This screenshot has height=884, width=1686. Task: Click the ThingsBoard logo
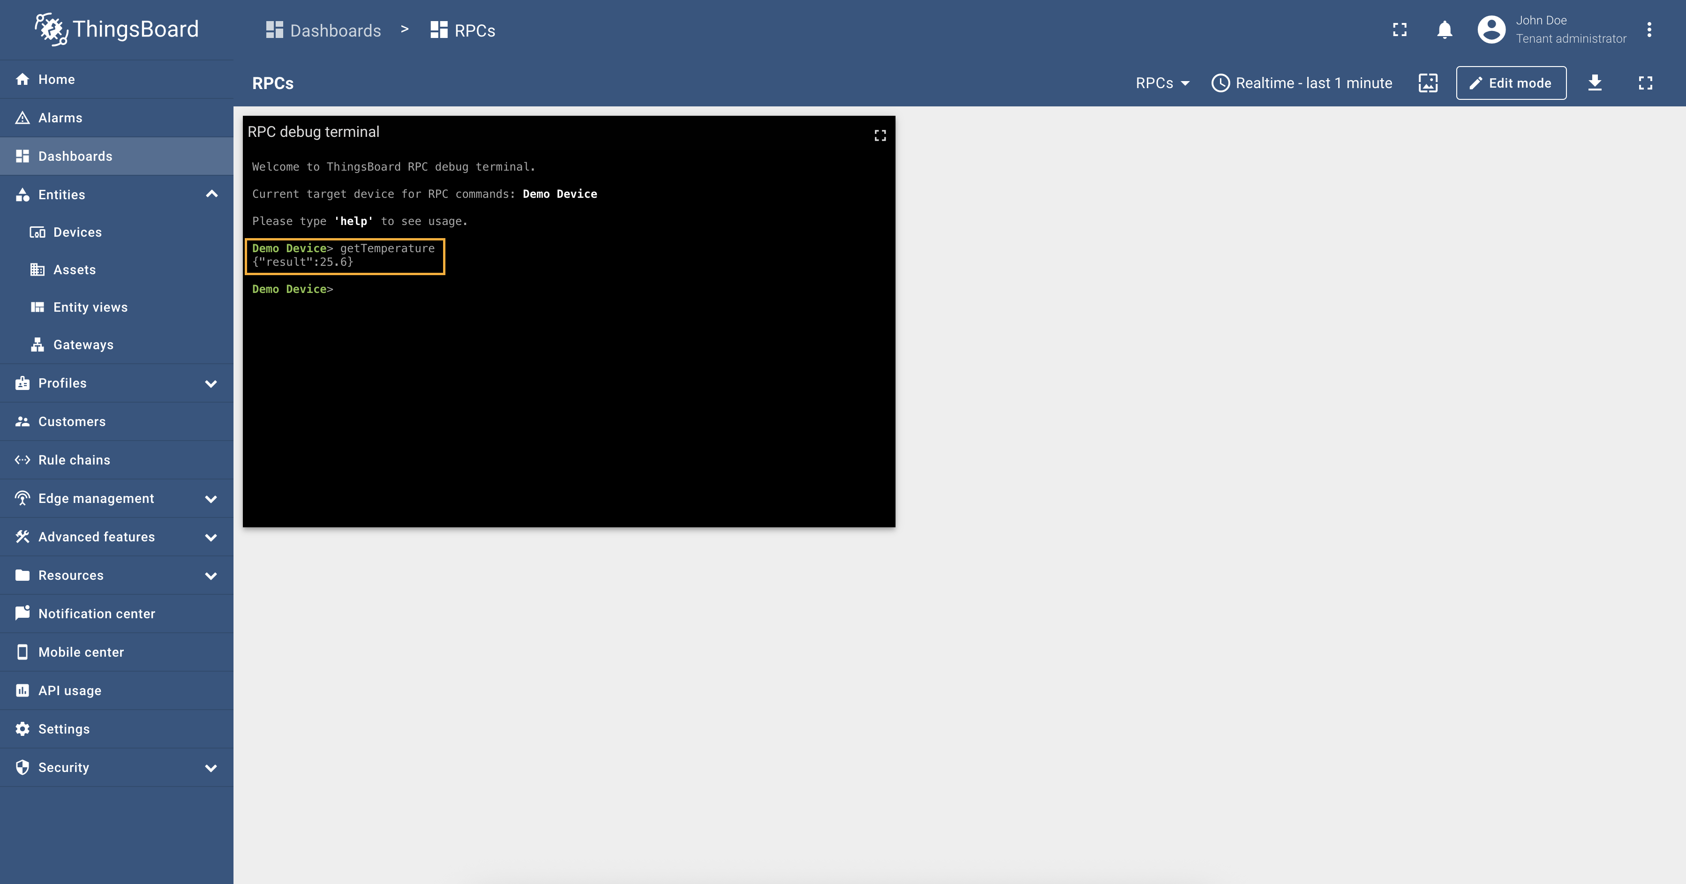point(116,30)
